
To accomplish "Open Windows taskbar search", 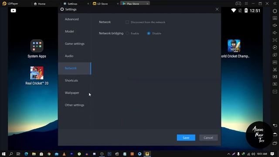I will click(11, 154).
